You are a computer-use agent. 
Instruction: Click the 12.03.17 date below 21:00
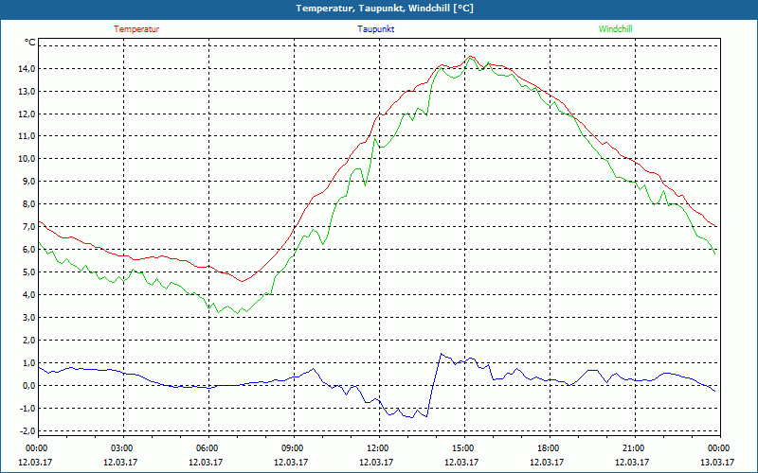point(632,462)
